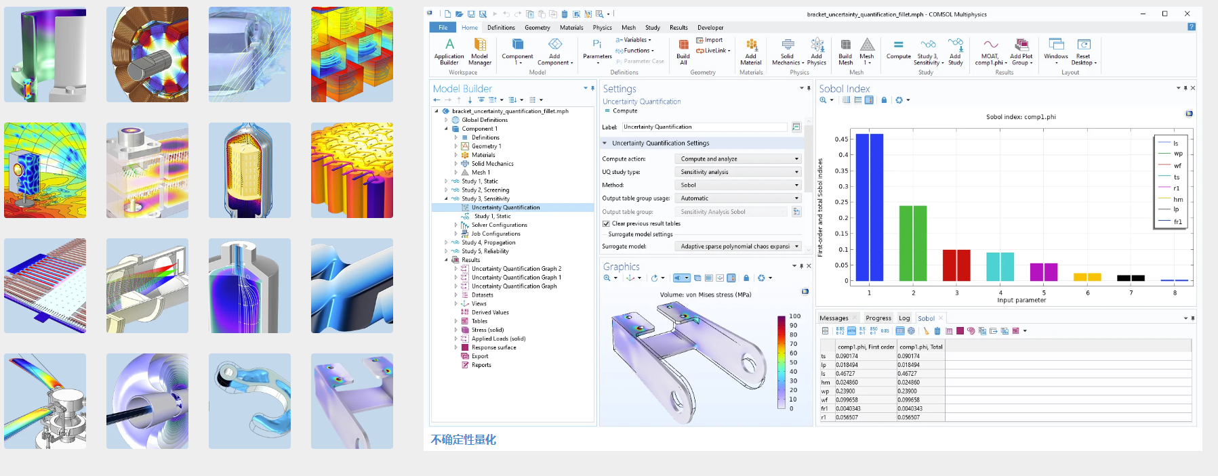Click the Import geometry button
1218x476 pixels.
tap(710, 40)
